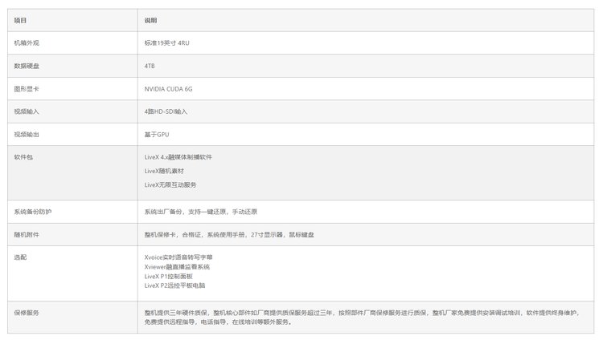Screen dimensions: 603x344
Task: Select the 图形显卡 row label
Action: 26,88
